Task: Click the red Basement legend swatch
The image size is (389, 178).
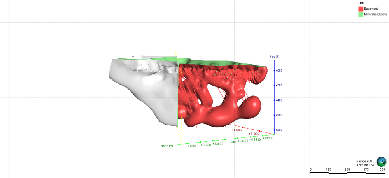Action: click(361, 9)
